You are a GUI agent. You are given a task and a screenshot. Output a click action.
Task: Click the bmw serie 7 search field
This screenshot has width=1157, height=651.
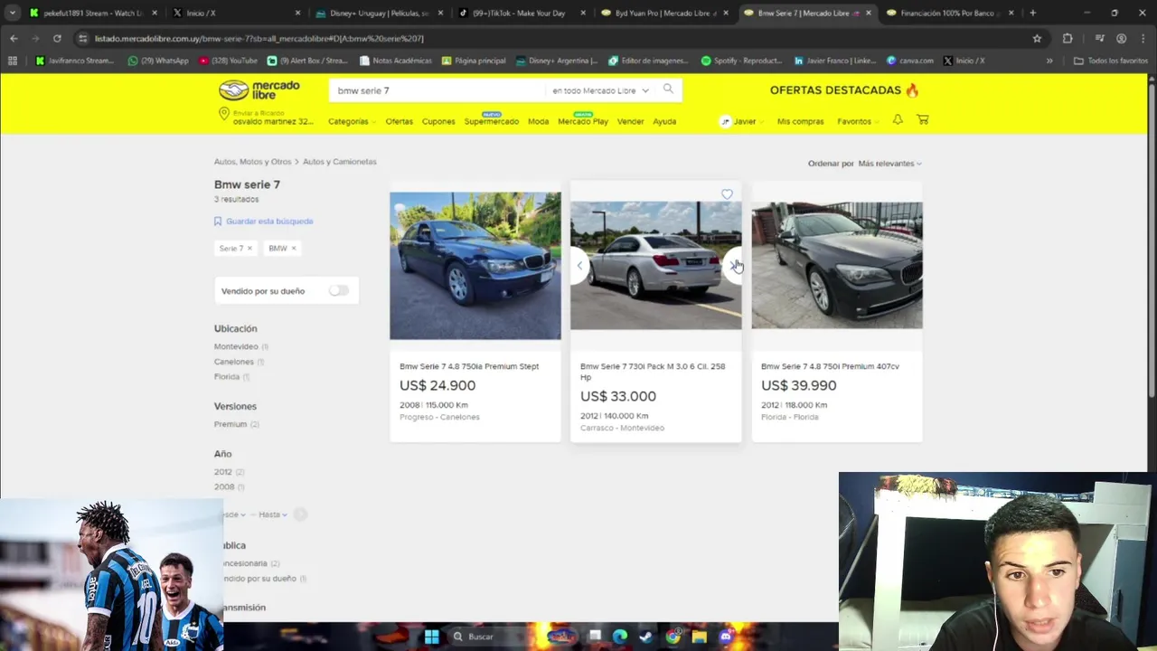click(x=438, y=90)
